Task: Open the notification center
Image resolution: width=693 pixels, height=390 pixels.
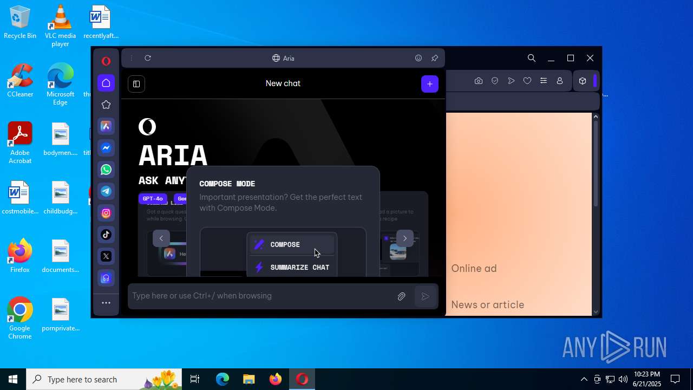Action: click(675, 379)
